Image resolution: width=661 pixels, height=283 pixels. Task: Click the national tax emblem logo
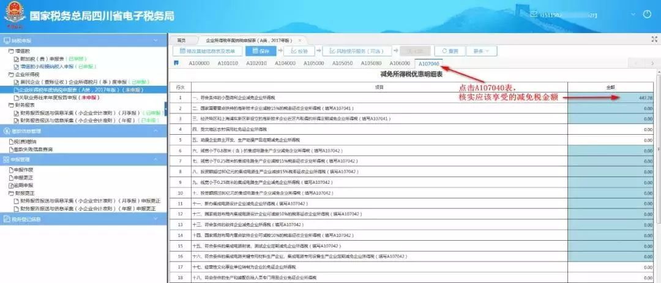(x=14, y=14)
